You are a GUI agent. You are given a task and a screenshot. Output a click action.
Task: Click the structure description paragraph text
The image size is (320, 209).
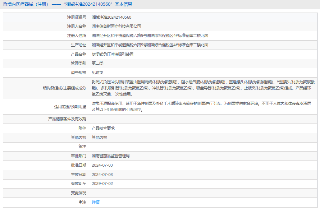pyautogui.click(x=203, y=88)
